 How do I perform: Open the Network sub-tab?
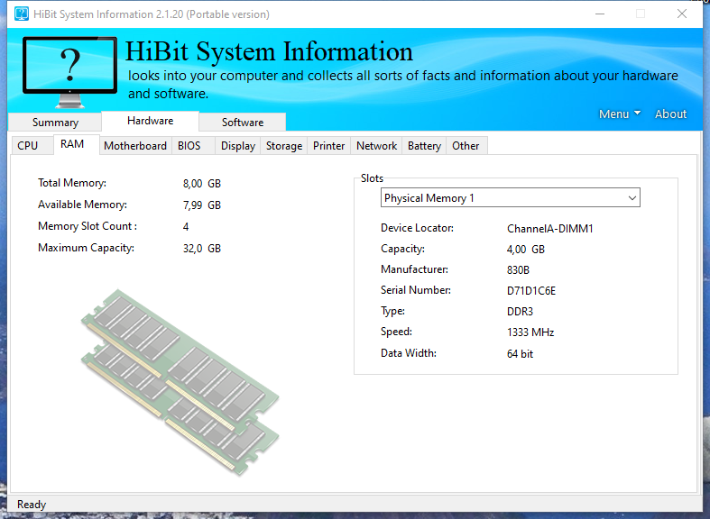pos(376,146)
